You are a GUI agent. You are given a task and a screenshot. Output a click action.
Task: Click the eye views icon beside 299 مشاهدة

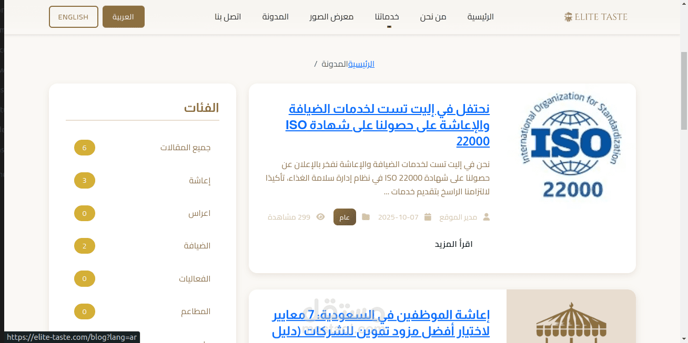(x=320, y=217)
